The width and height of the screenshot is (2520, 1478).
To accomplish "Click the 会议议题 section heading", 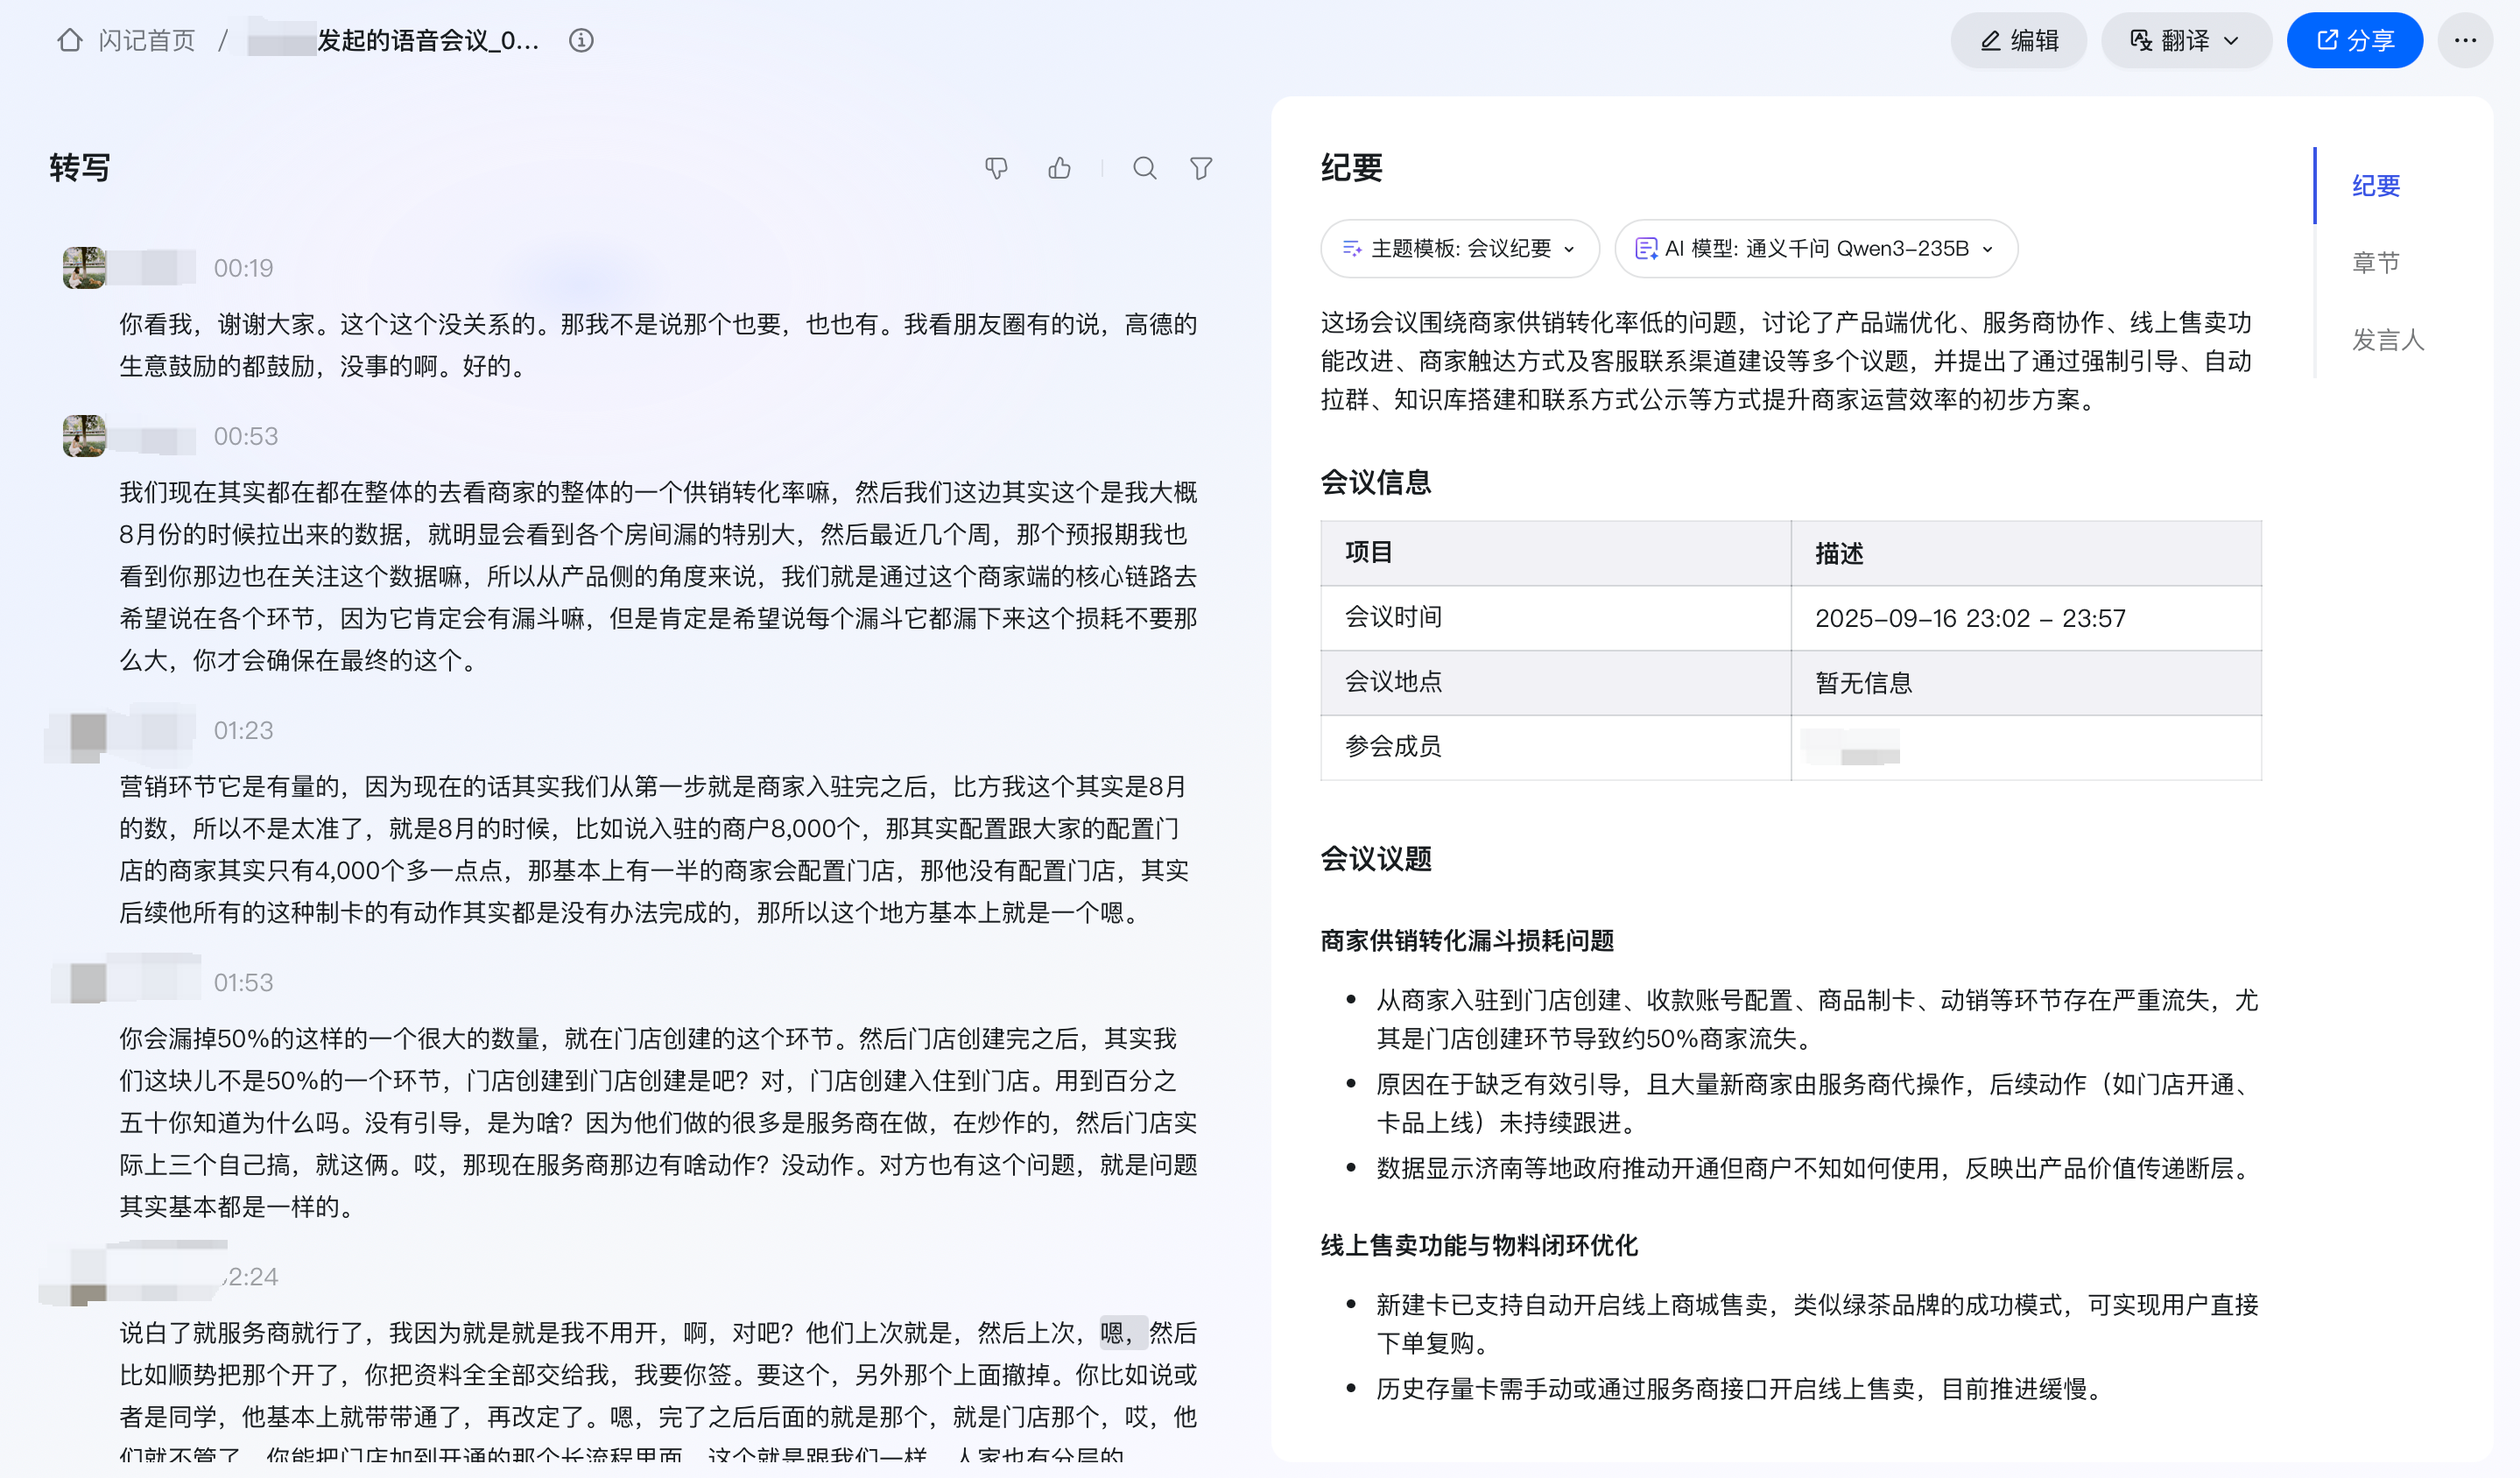I will point(1376,858).
